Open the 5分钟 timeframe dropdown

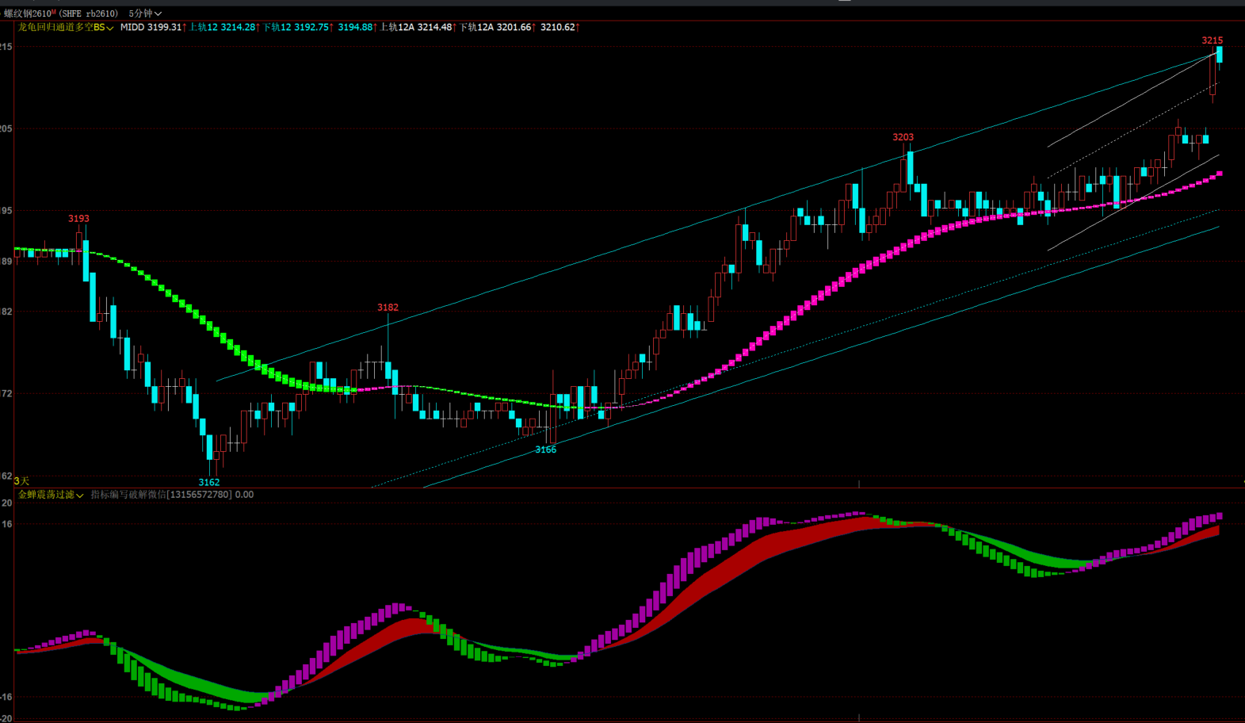144,13
